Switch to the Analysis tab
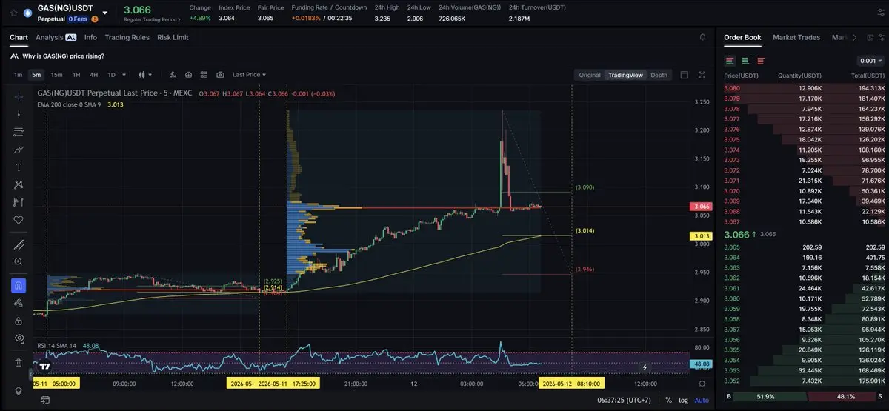Image resolution: width=889 pixels, height=411 pixels. click(x=56, y=37)
